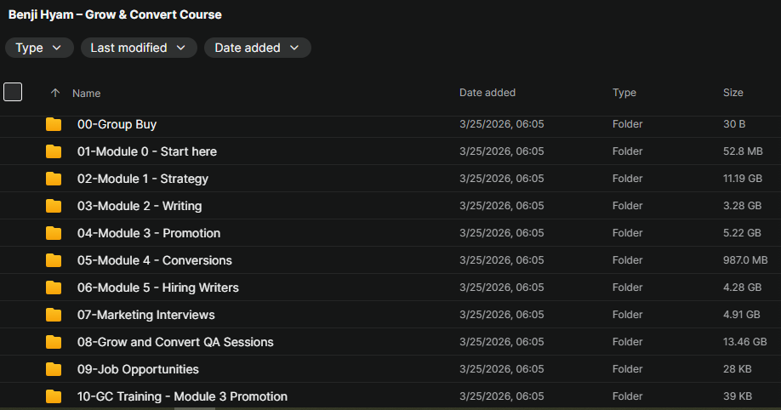Open the Date added filter dropdown
Viewport: 781px width, 410px height.
tap(257, 48)
